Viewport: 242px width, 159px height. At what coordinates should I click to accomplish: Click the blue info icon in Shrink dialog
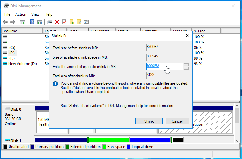tap(55, 84)
